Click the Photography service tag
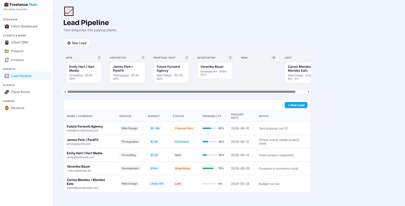This screenshot has height=206, width=405. (x=130, y=142)
